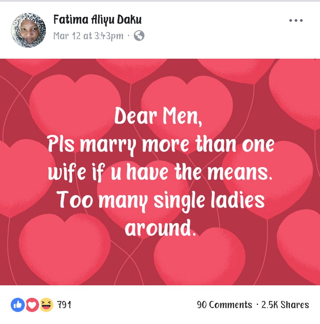Click the word "means." in the post image
Image resolution: width=320 pixels, height=324 pixels.
(244, 172)
